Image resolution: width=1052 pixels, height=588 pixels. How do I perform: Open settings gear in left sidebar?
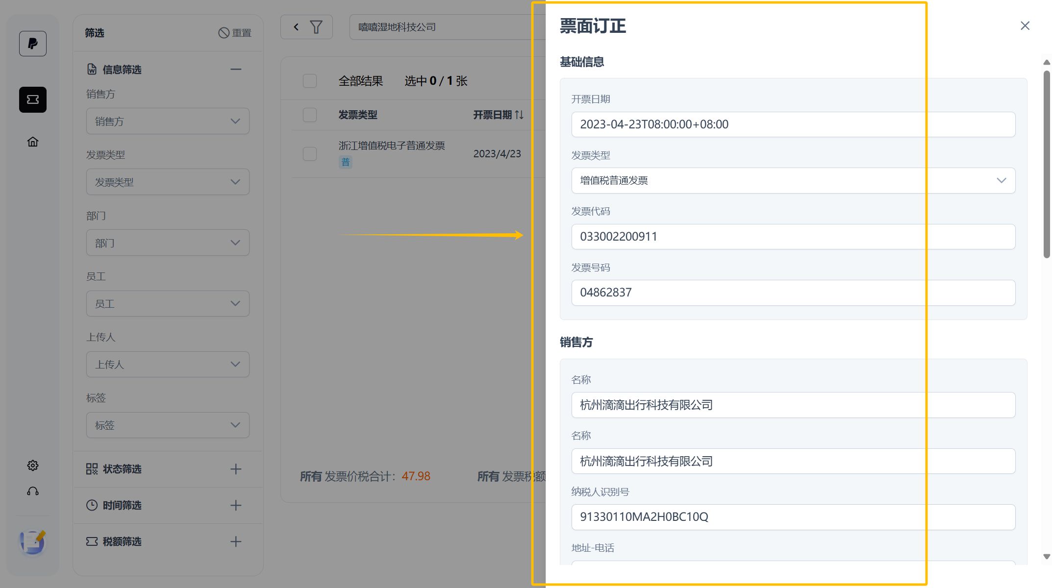(x=33, y=465)
